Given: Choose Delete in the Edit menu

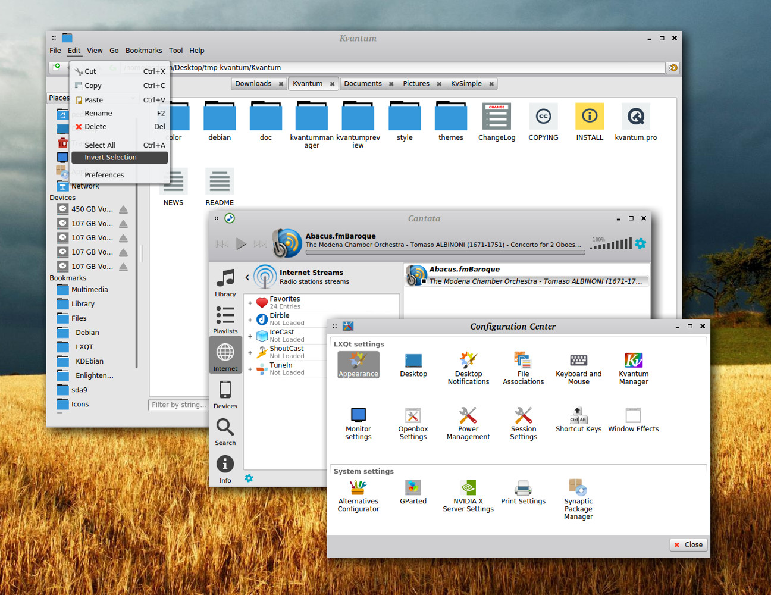Looking at the screenshot, I should [120, 127].
